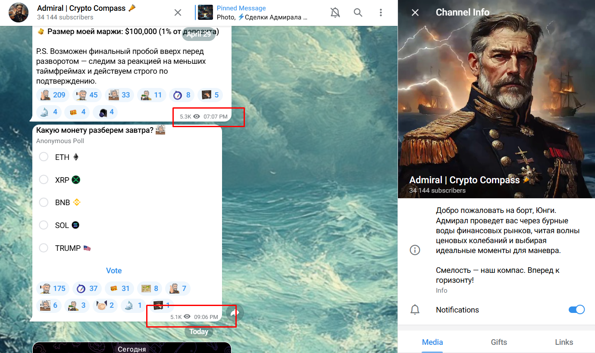Screen dimensions: 595x353
Task: Click the Today date separator
Action: click(x=199, y=331)
